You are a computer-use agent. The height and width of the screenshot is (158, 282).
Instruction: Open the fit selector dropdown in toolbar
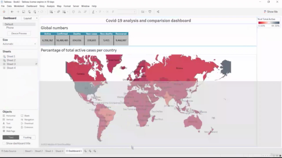coord(127,12)
